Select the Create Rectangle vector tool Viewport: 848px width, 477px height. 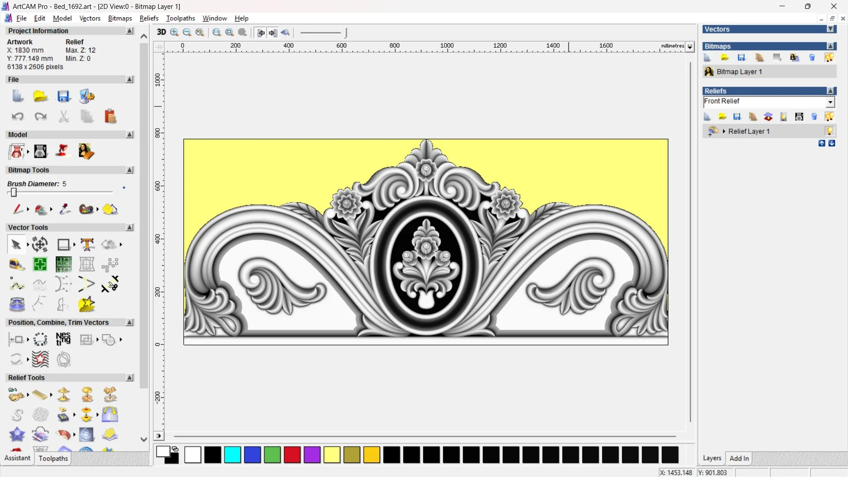click(x=64, y=244)
